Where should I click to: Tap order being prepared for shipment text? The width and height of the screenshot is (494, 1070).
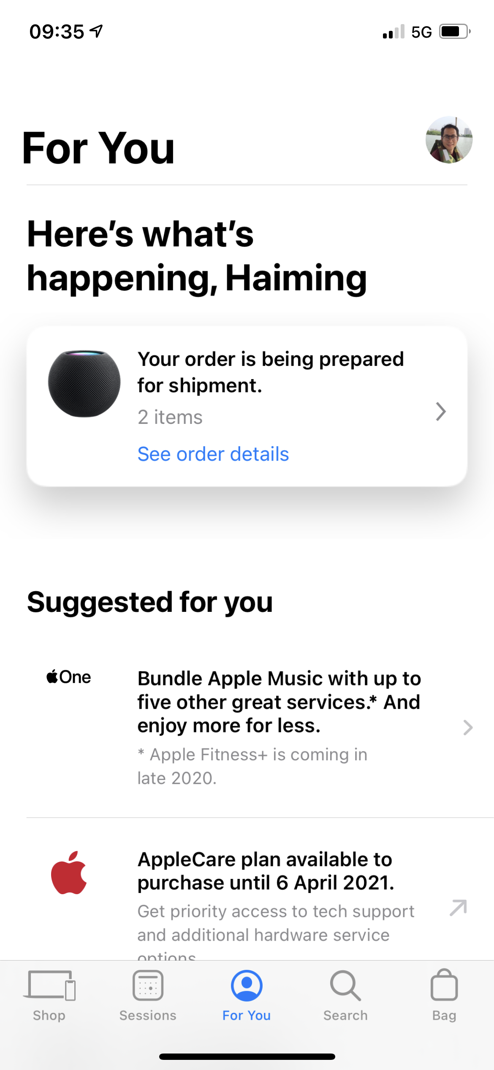(x=271, y=372)
